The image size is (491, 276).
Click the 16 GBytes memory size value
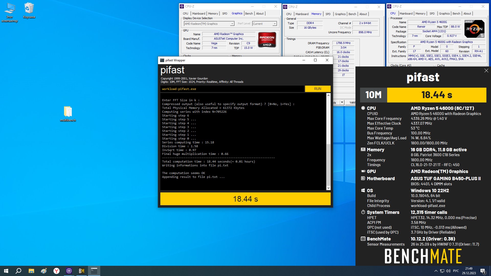(x=310, y=28)
